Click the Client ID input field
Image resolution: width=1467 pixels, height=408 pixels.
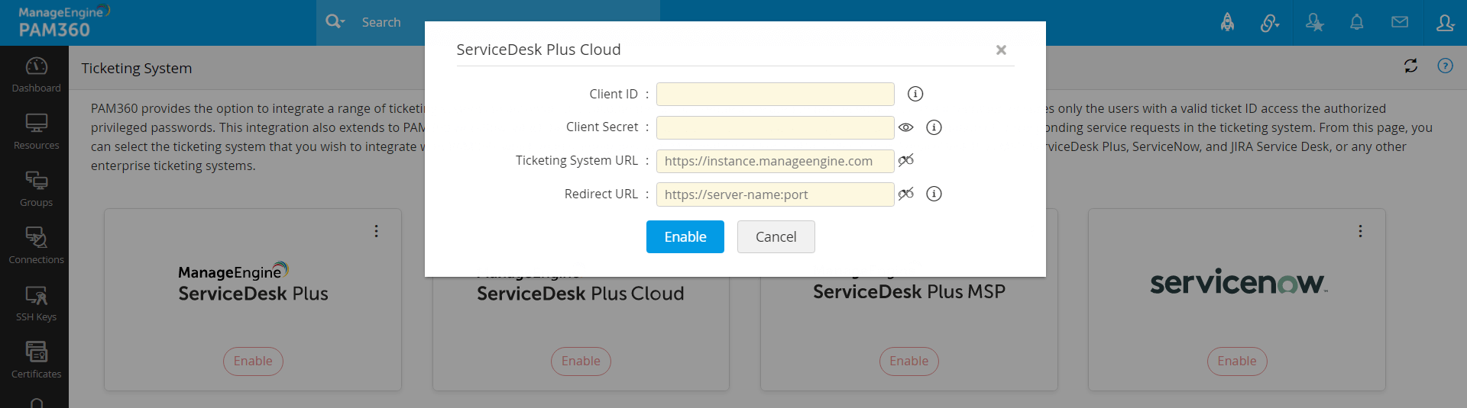point(775,94)
